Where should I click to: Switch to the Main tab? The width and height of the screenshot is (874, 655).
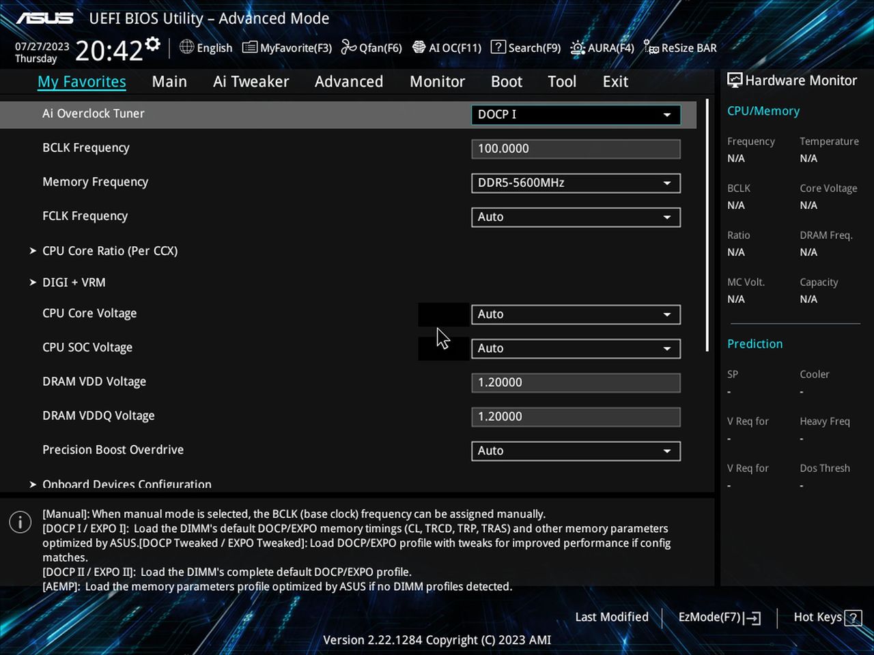click(169, 82)
